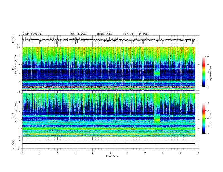The image size is (223, 172).
Task: Click the "ch.1(V)" waveform axis label
Action: click(x=14, y=40)
